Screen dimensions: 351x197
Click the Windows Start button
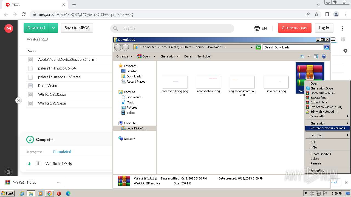pyautogui.click(x=7, y=193)
